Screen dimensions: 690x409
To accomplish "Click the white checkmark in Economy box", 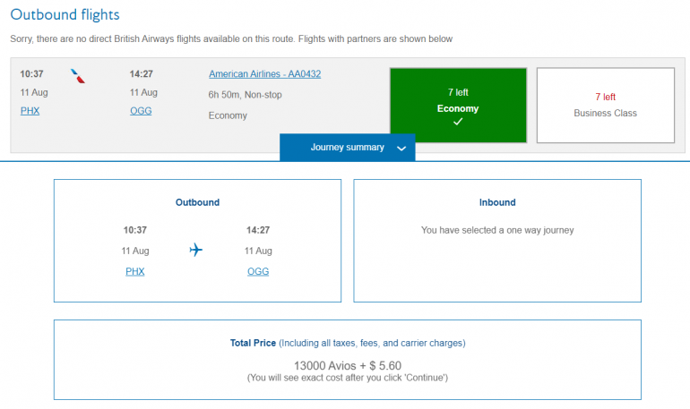I will pyautogui.click(x=457, y=123).
